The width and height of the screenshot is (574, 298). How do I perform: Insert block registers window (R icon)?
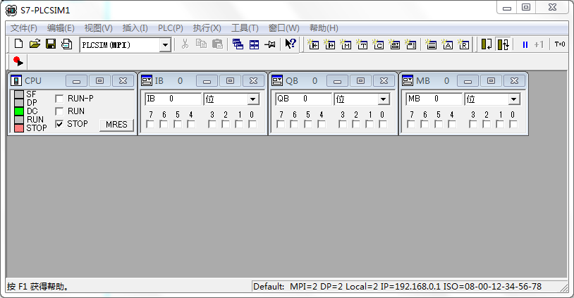coord(463,44)
